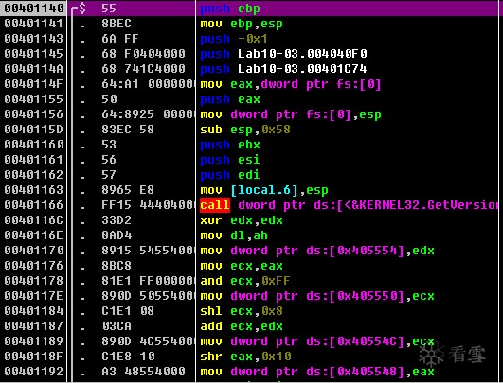This screenshot has height=383, width=503.
Task: Click 'mov dword ptr ds:[0x40554C],ecx' line
Action: 317,341
